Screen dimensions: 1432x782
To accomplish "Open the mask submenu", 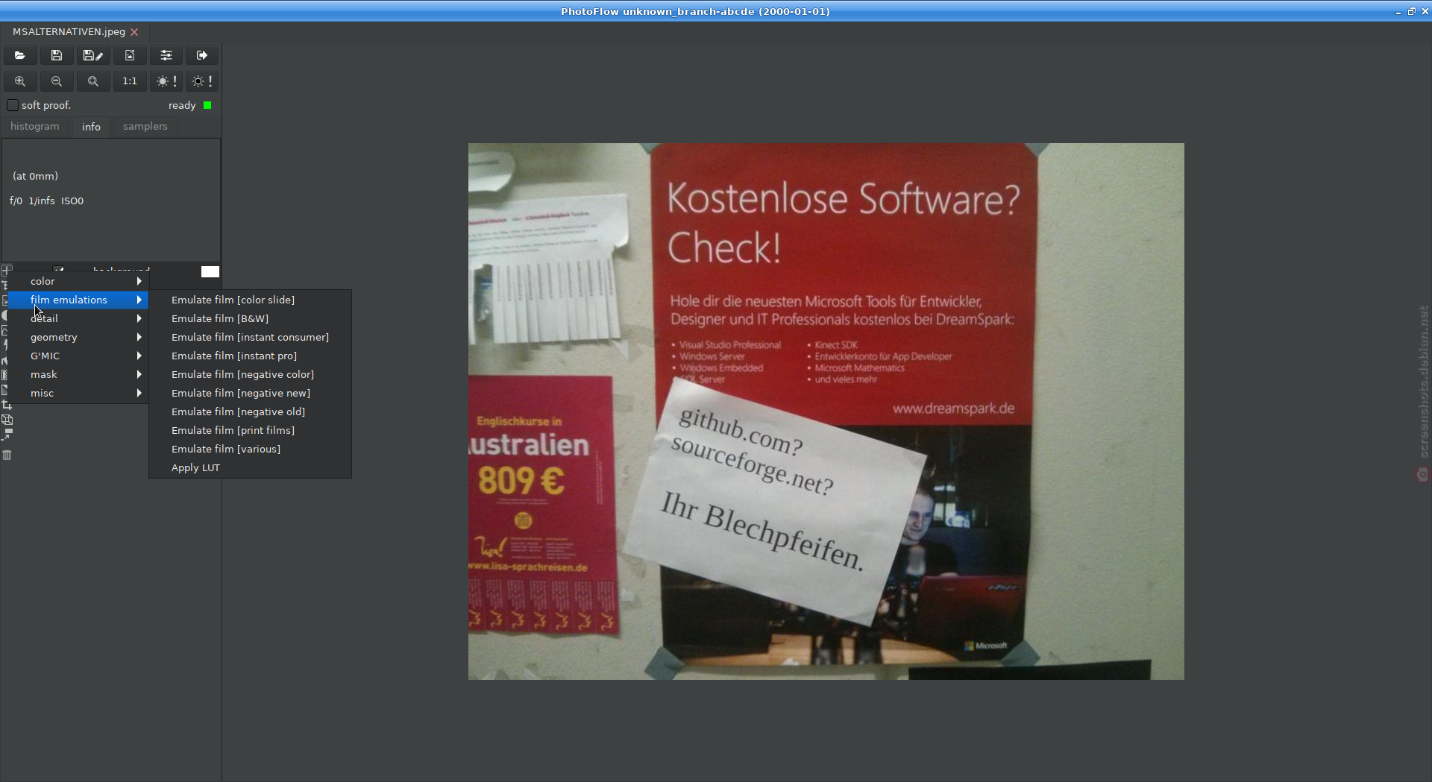I will pos(78,374).
